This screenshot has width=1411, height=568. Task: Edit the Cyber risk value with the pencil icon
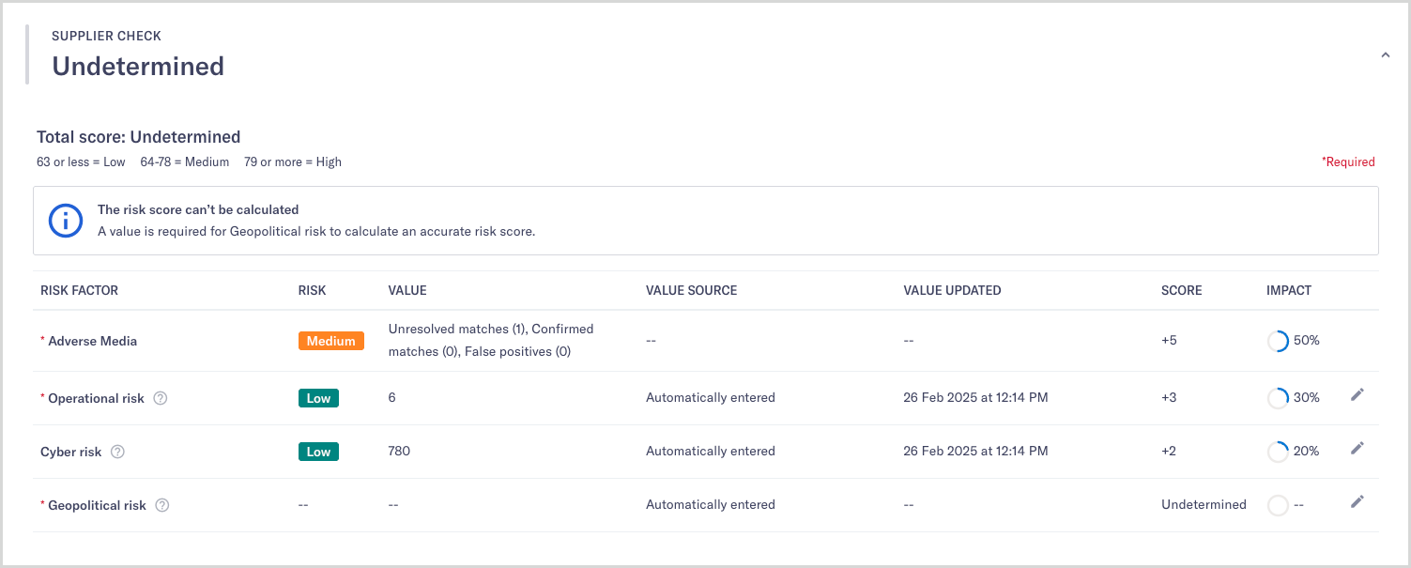click(x=1357, y=448)
